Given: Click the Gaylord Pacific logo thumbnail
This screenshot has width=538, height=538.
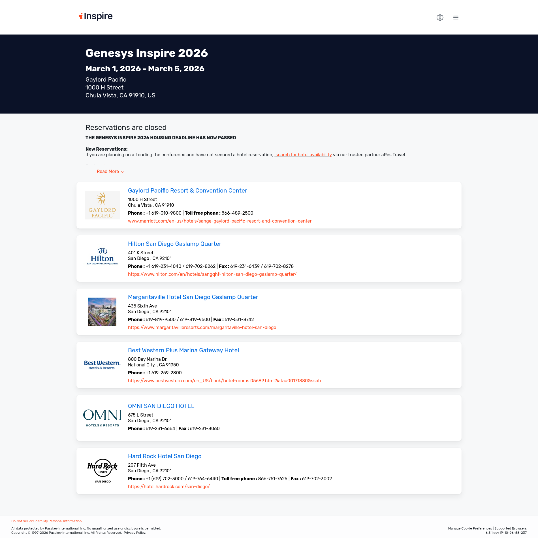Looking at the screenshot, I should click(x=102, y=205).
